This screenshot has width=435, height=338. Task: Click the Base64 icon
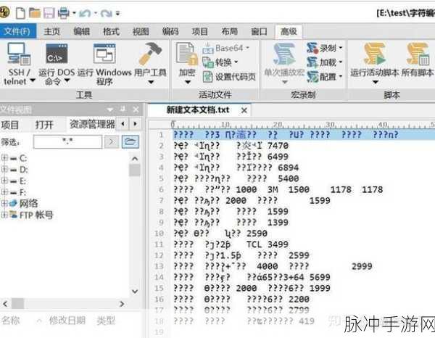[208, 49]
